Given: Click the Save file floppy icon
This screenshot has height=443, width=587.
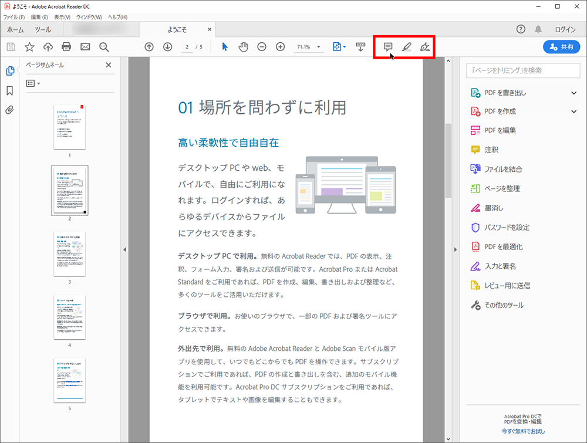Looking at the screenshot, I should pos(11,47).
